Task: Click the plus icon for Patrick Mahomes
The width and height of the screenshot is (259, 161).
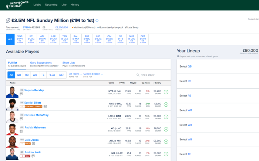Action: point(166,129)
